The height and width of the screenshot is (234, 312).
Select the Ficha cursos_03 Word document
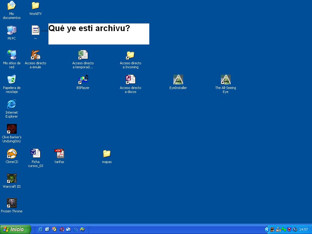pyautogui.click(x=35, y=154)
